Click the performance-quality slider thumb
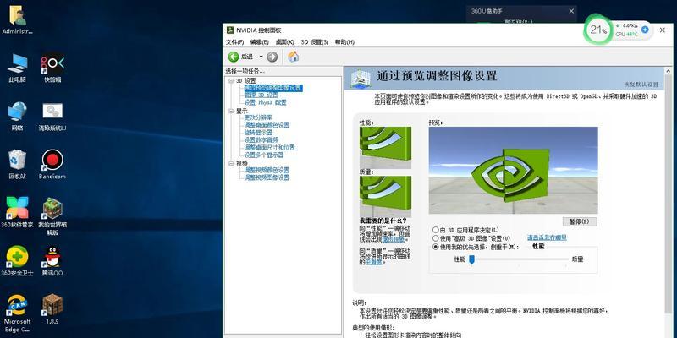 point(472,259)
